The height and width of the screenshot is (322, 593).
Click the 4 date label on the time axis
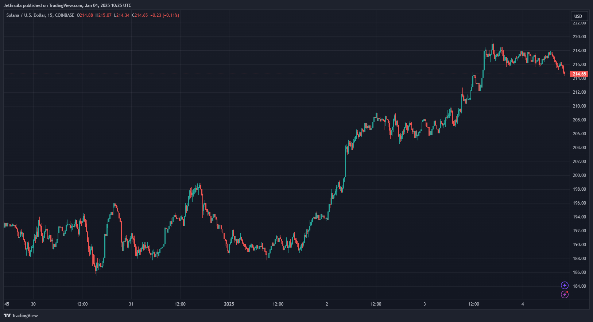coord(523,304)
